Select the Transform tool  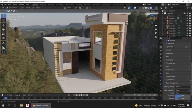tap(3, 38)
